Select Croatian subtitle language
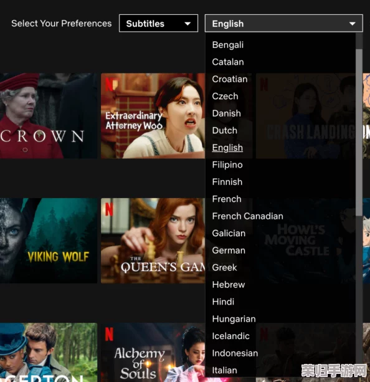Screen dimensions: 370x382 click(x=229, y=79)
